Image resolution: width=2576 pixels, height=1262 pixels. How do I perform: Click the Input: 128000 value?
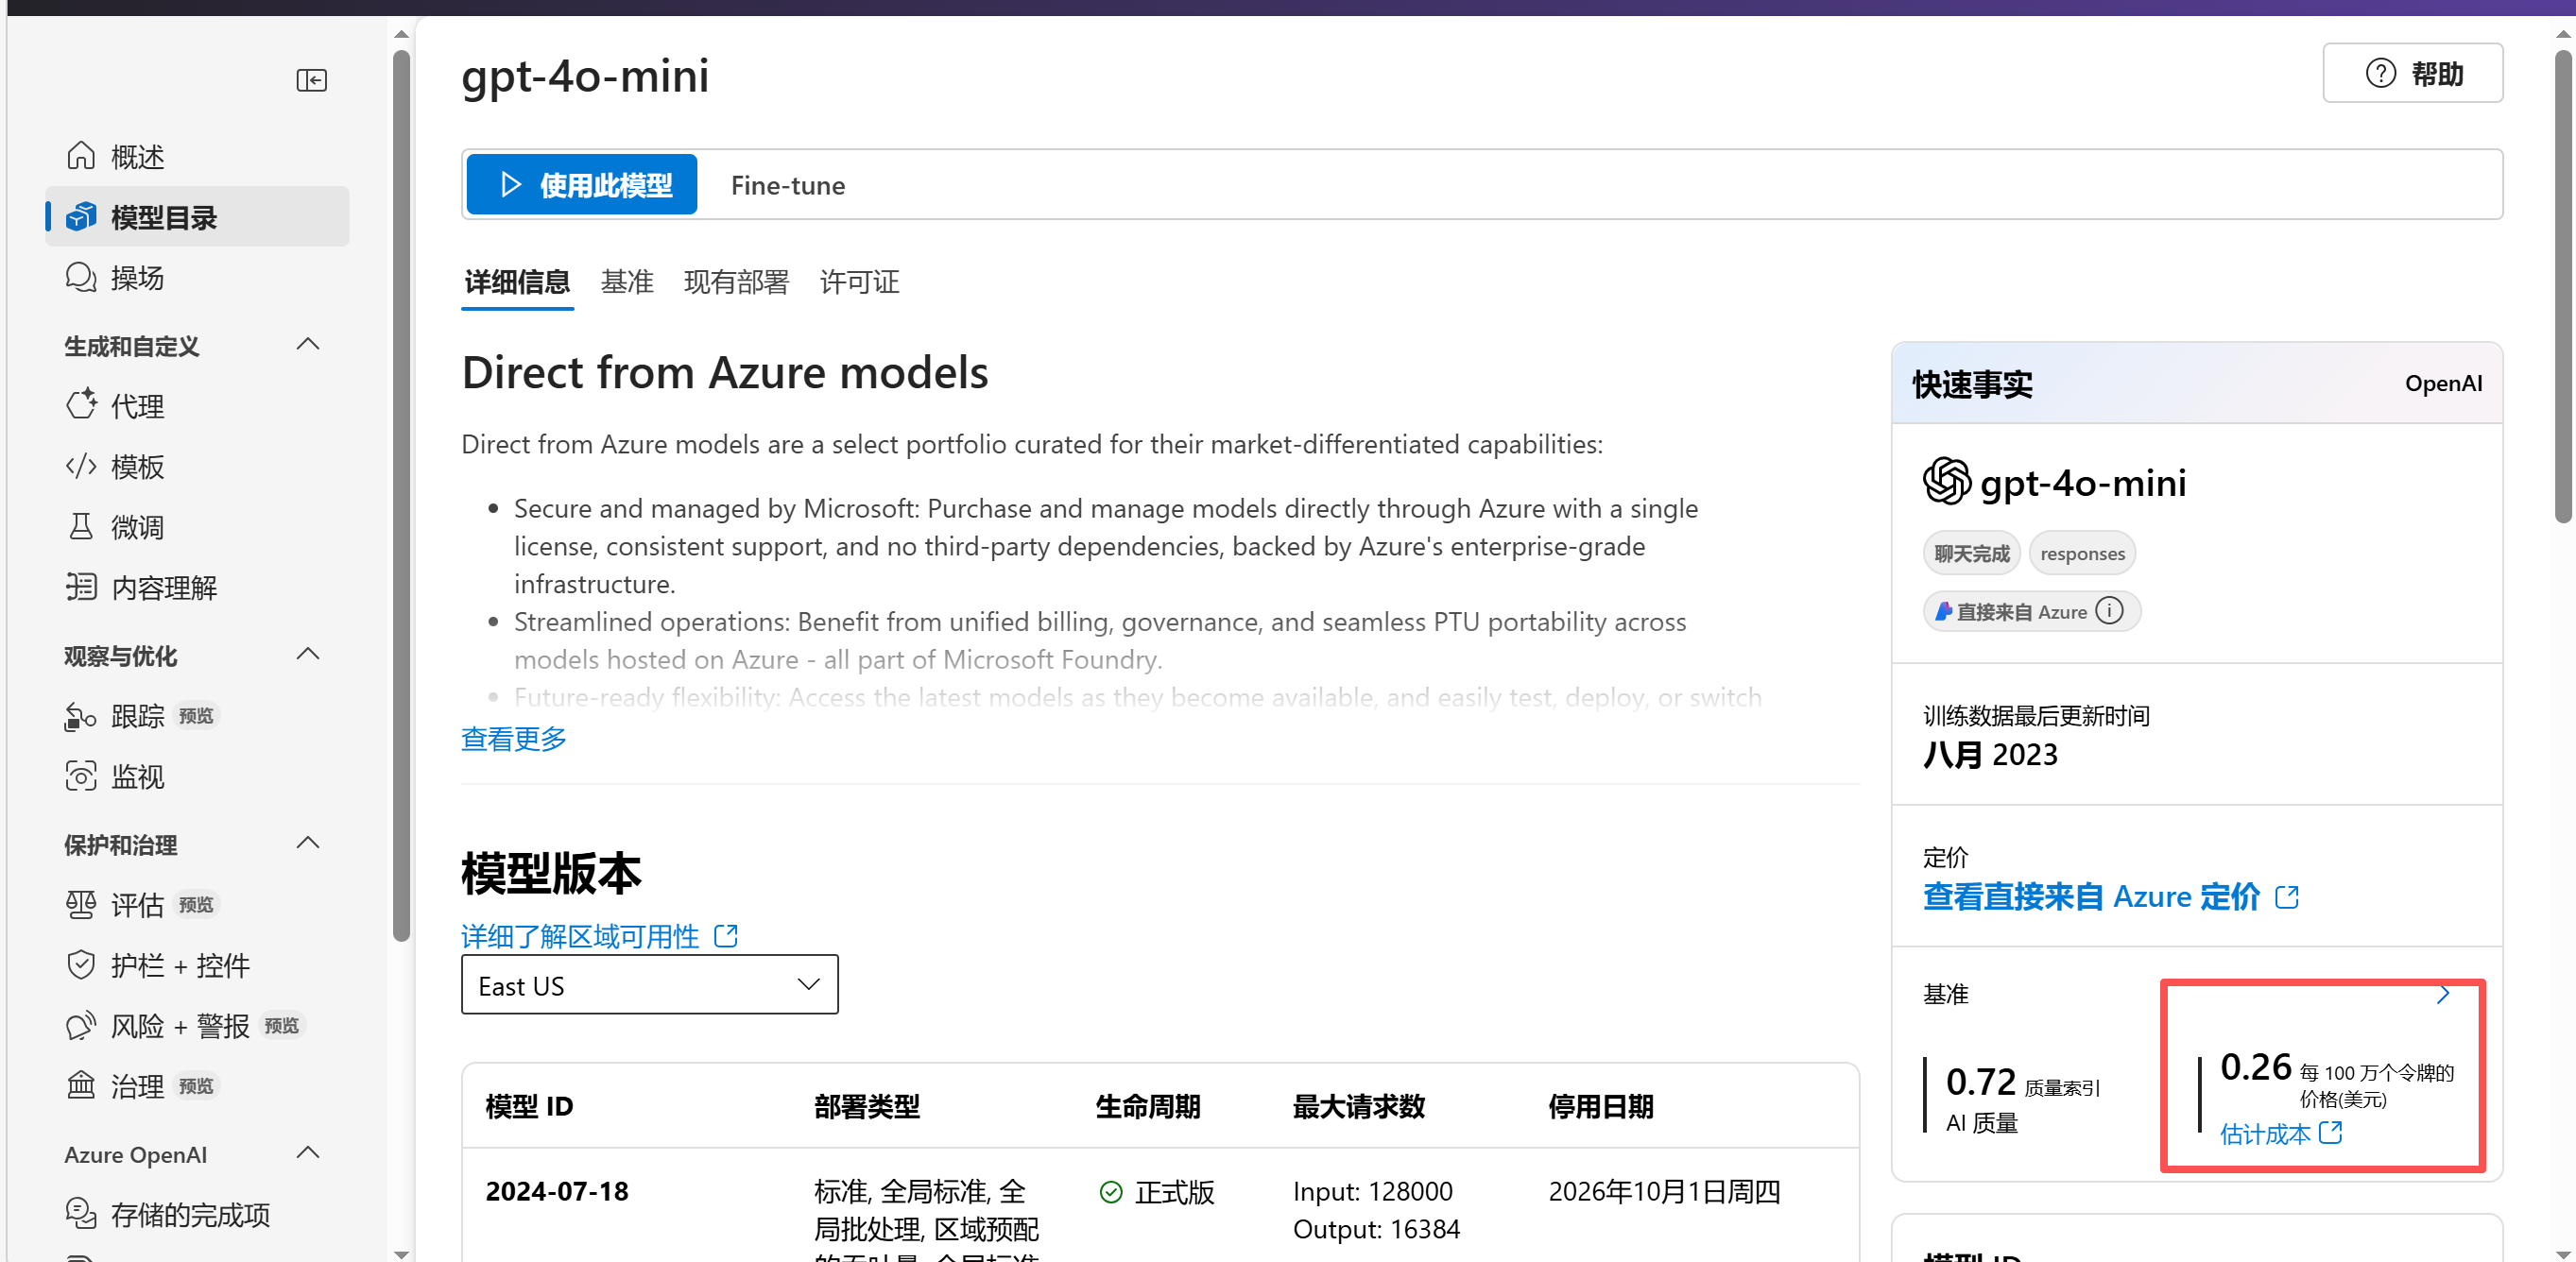(1372, 1191)
